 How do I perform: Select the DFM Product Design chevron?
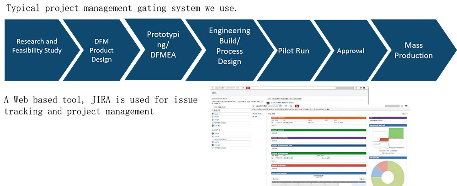tap(101, 50)
